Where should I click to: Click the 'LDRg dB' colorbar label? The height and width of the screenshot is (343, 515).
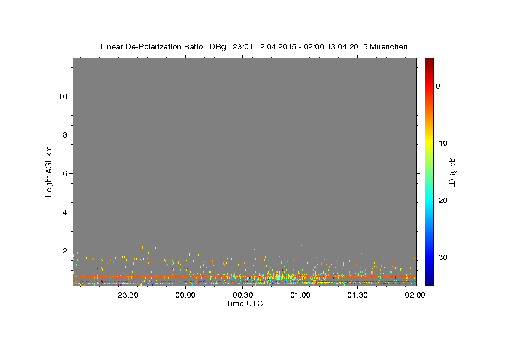coord(451,172)
